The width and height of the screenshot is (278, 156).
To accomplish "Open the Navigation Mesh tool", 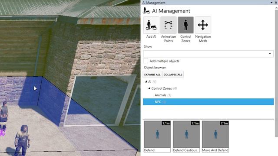I will tap(203, 25).
